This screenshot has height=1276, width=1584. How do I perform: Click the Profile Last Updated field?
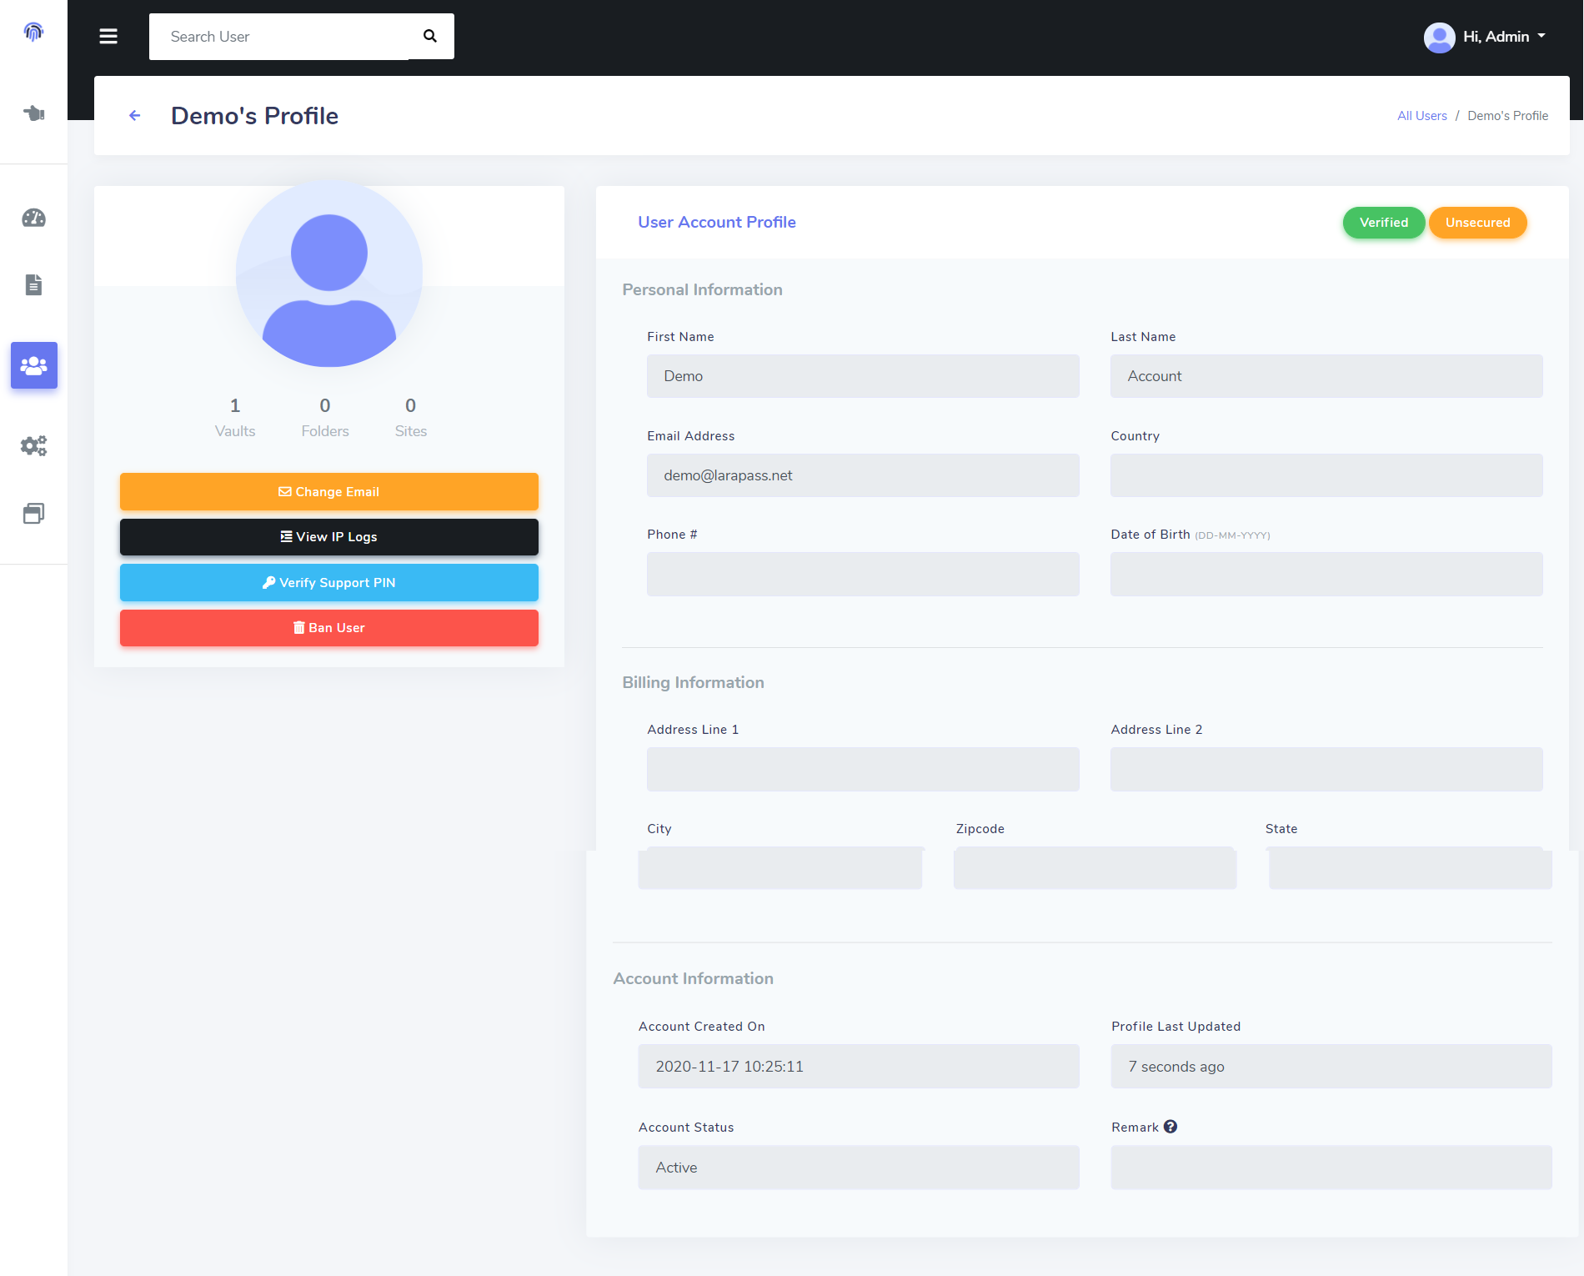[1331, 1067]
